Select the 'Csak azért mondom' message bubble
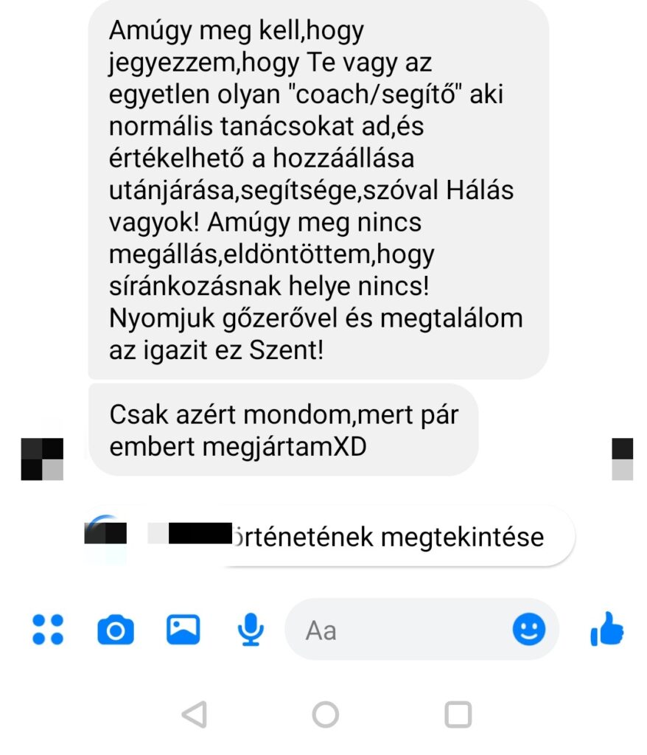The width and height of the screenshot is (647, 755). [x=284, y=430]
